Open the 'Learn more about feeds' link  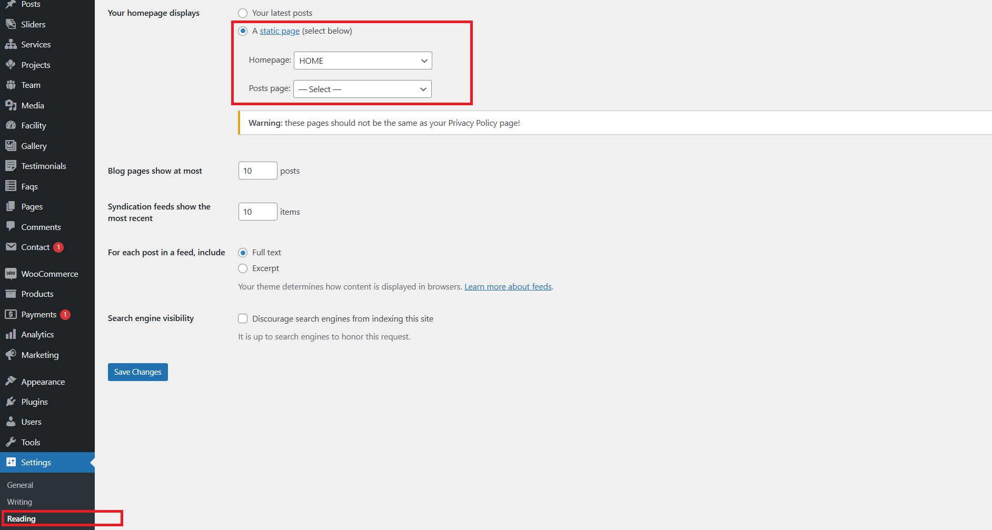coord(508,286)
